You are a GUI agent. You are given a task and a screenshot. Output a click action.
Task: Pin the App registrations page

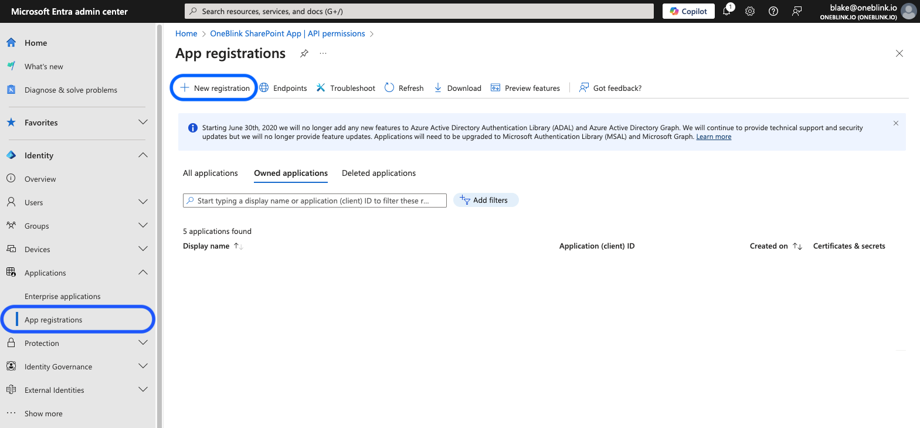click(304, 53)
